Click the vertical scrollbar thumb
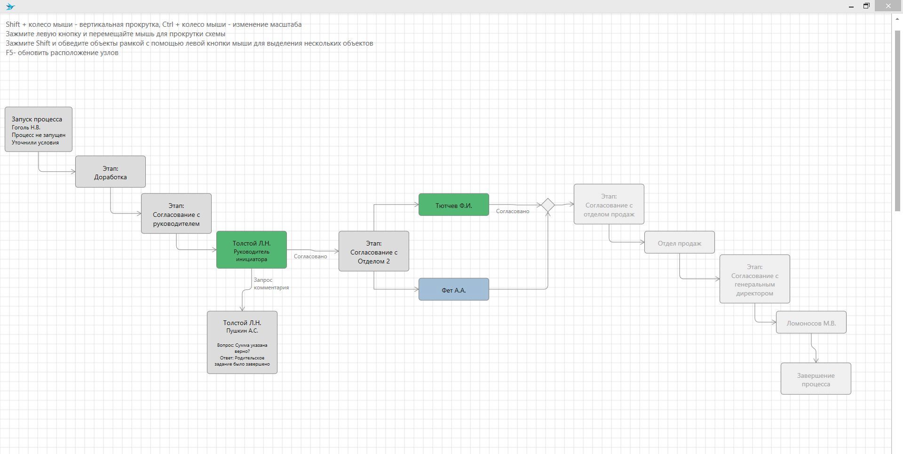The height and width of the screenshot is (454, 903). coord(897,121)
